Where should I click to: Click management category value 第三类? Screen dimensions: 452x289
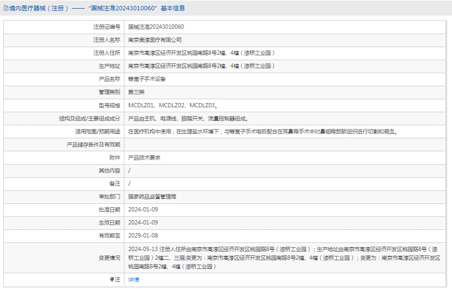pos(136,92)
